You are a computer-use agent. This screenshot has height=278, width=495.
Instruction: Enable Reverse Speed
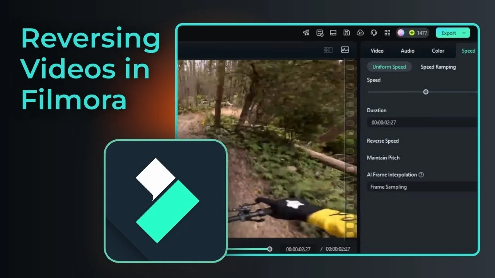[383, 141]
